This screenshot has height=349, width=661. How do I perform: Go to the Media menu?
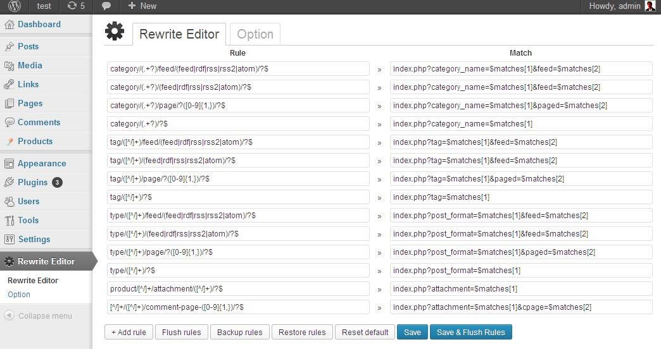[x=30, y=65]
